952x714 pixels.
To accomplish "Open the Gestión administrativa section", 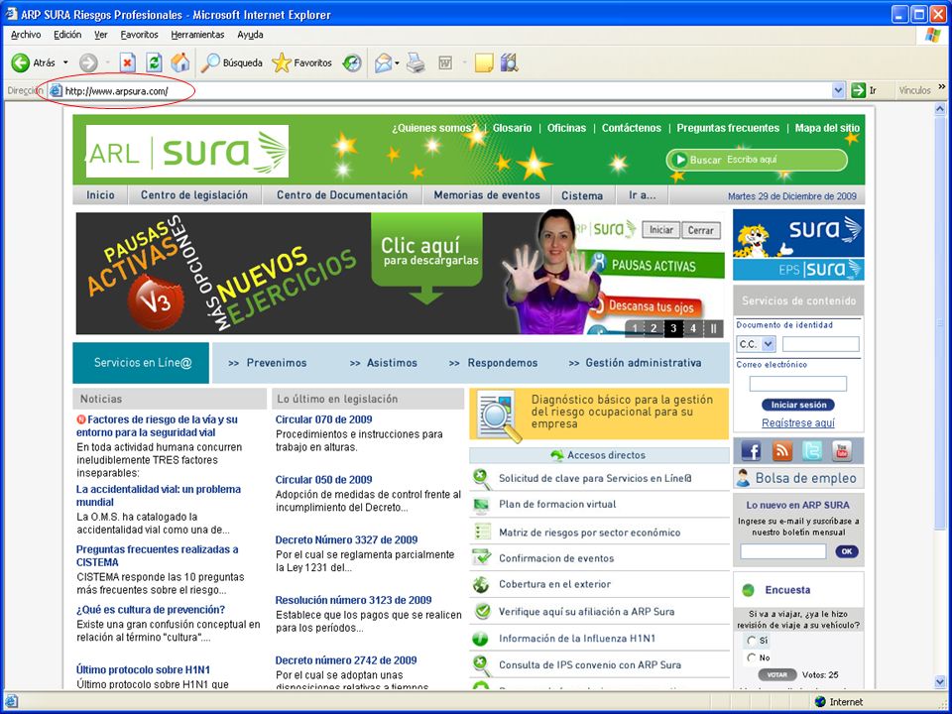I will (635, 363).
